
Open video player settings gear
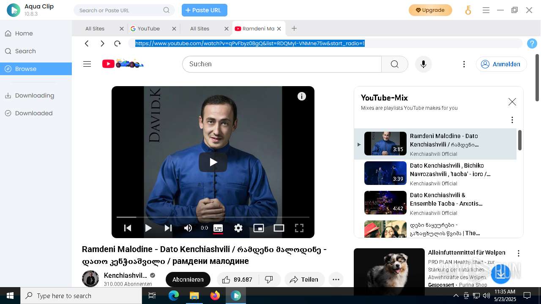(x=238, y=228)
